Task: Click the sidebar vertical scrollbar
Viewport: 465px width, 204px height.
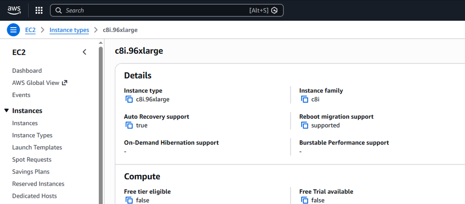Action: 101,121
